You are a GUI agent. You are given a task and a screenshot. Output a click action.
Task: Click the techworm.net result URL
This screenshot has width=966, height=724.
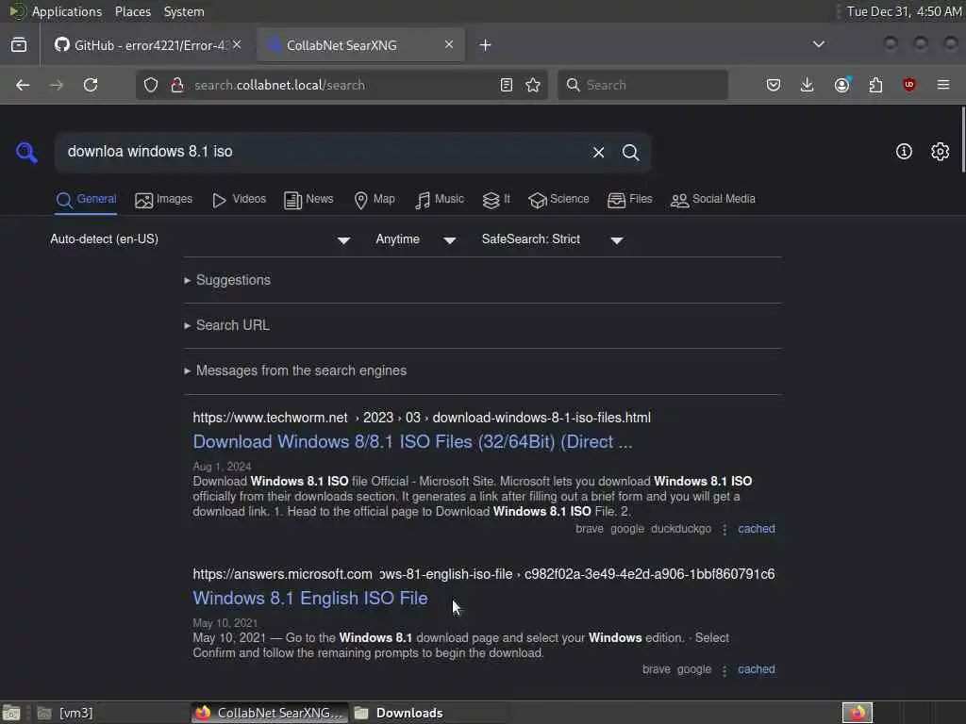(422, 418)
